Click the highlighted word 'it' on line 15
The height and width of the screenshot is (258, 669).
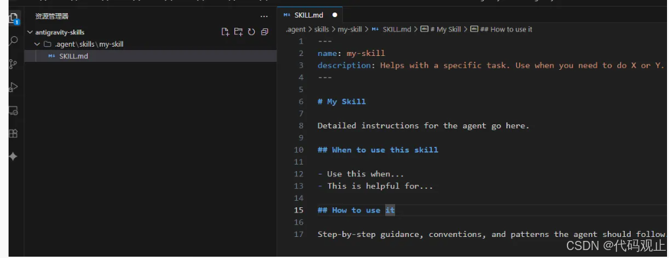point(390,210)
